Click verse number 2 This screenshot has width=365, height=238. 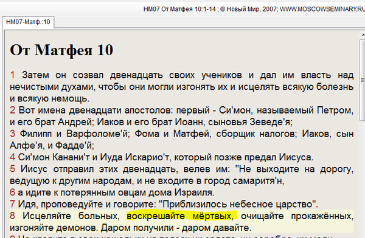(x=12, y=110)
